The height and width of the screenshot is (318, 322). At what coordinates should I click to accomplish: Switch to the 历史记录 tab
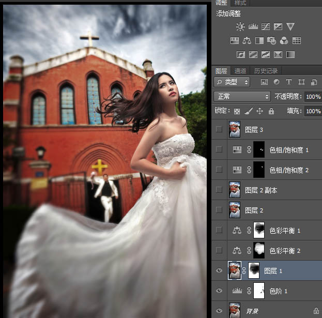point(266,71)
